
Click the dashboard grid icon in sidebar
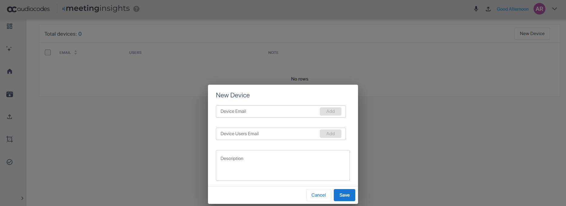10,26
